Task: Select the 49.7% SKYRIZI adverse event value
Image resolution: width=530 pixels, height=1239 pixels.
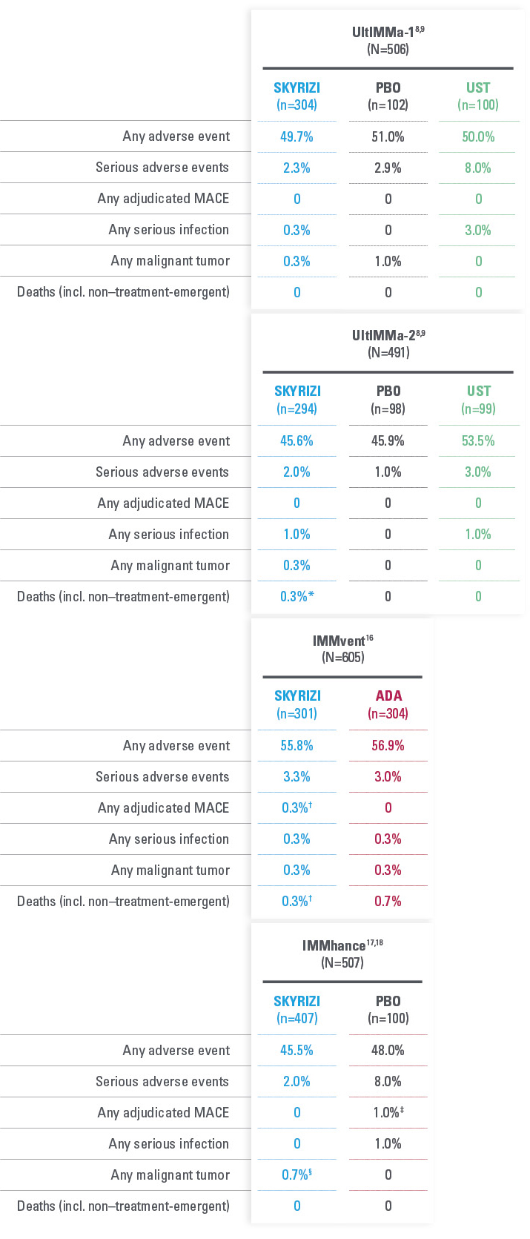Action: [297, 136]
